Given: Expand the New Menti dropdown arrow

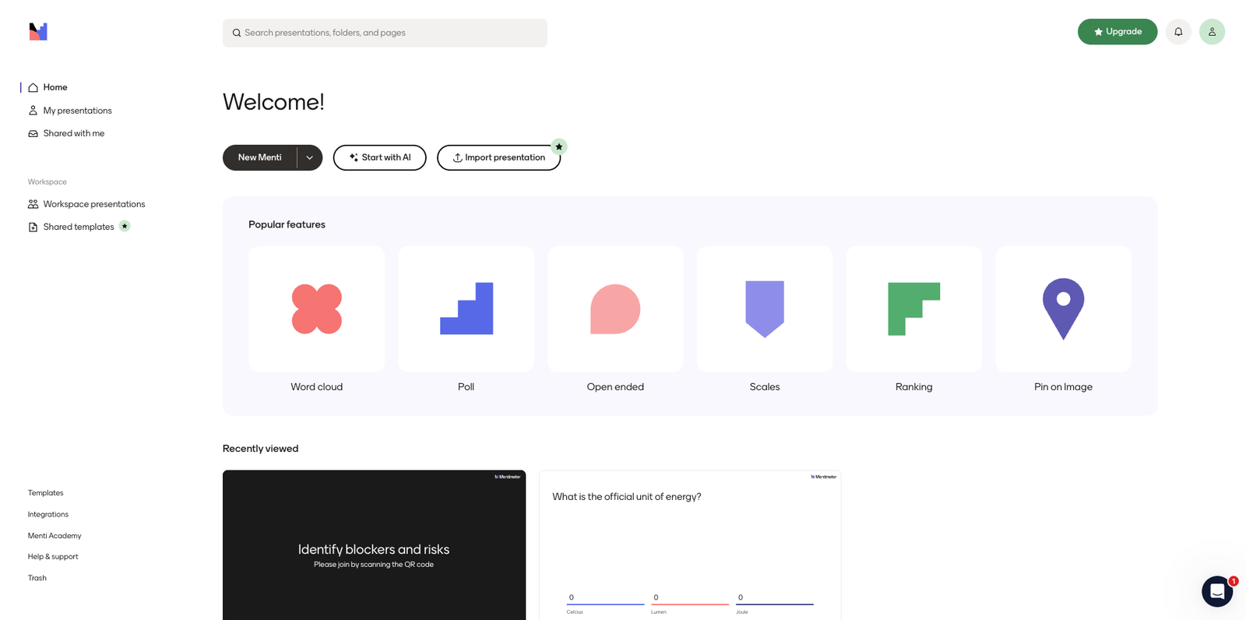Looking at the screenshot, I should coord(309,157).
